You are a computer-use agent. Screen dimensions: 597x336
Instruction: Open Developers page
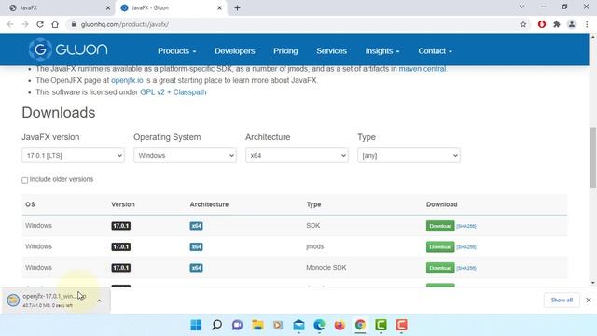click(234, 51)
